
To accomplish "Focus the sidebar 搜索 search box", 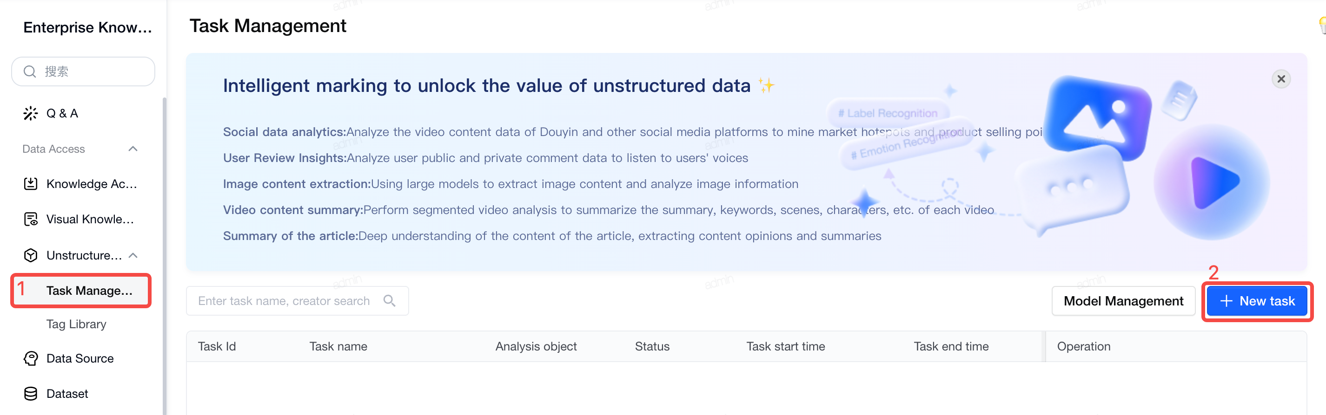I will click(x=83, y=71).
